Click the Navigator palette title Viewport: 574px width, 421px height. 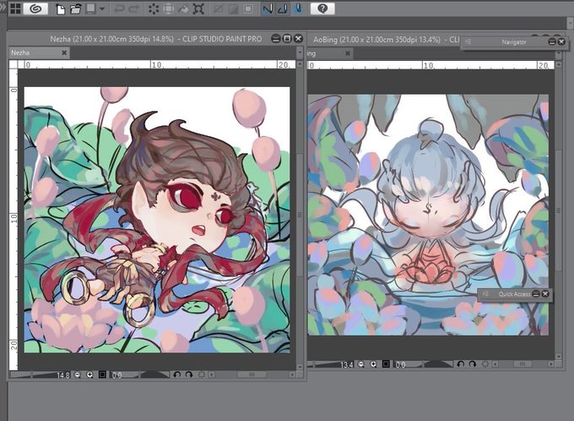(514, 42)
